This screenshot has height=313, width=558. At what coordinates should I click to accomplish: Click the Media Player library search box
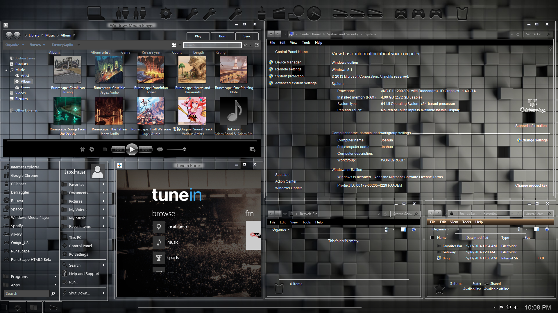pos(212,45)
